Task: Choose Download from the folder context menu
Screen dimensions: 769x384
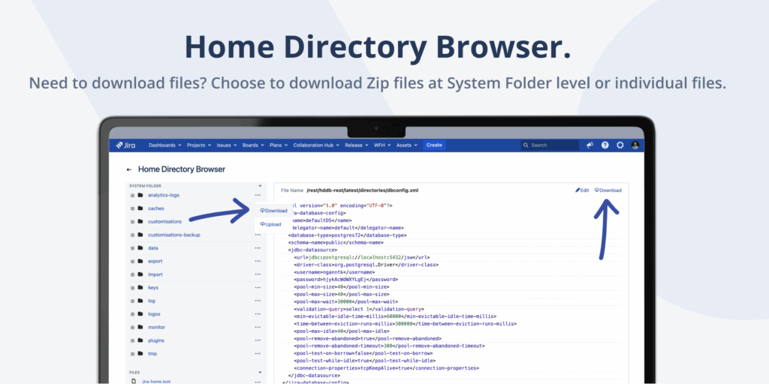Action: (x=274, y=210)
